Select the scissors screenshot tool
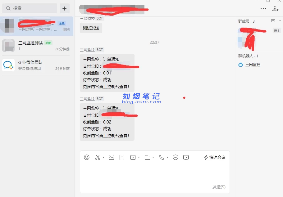 [x=98, y=157]
